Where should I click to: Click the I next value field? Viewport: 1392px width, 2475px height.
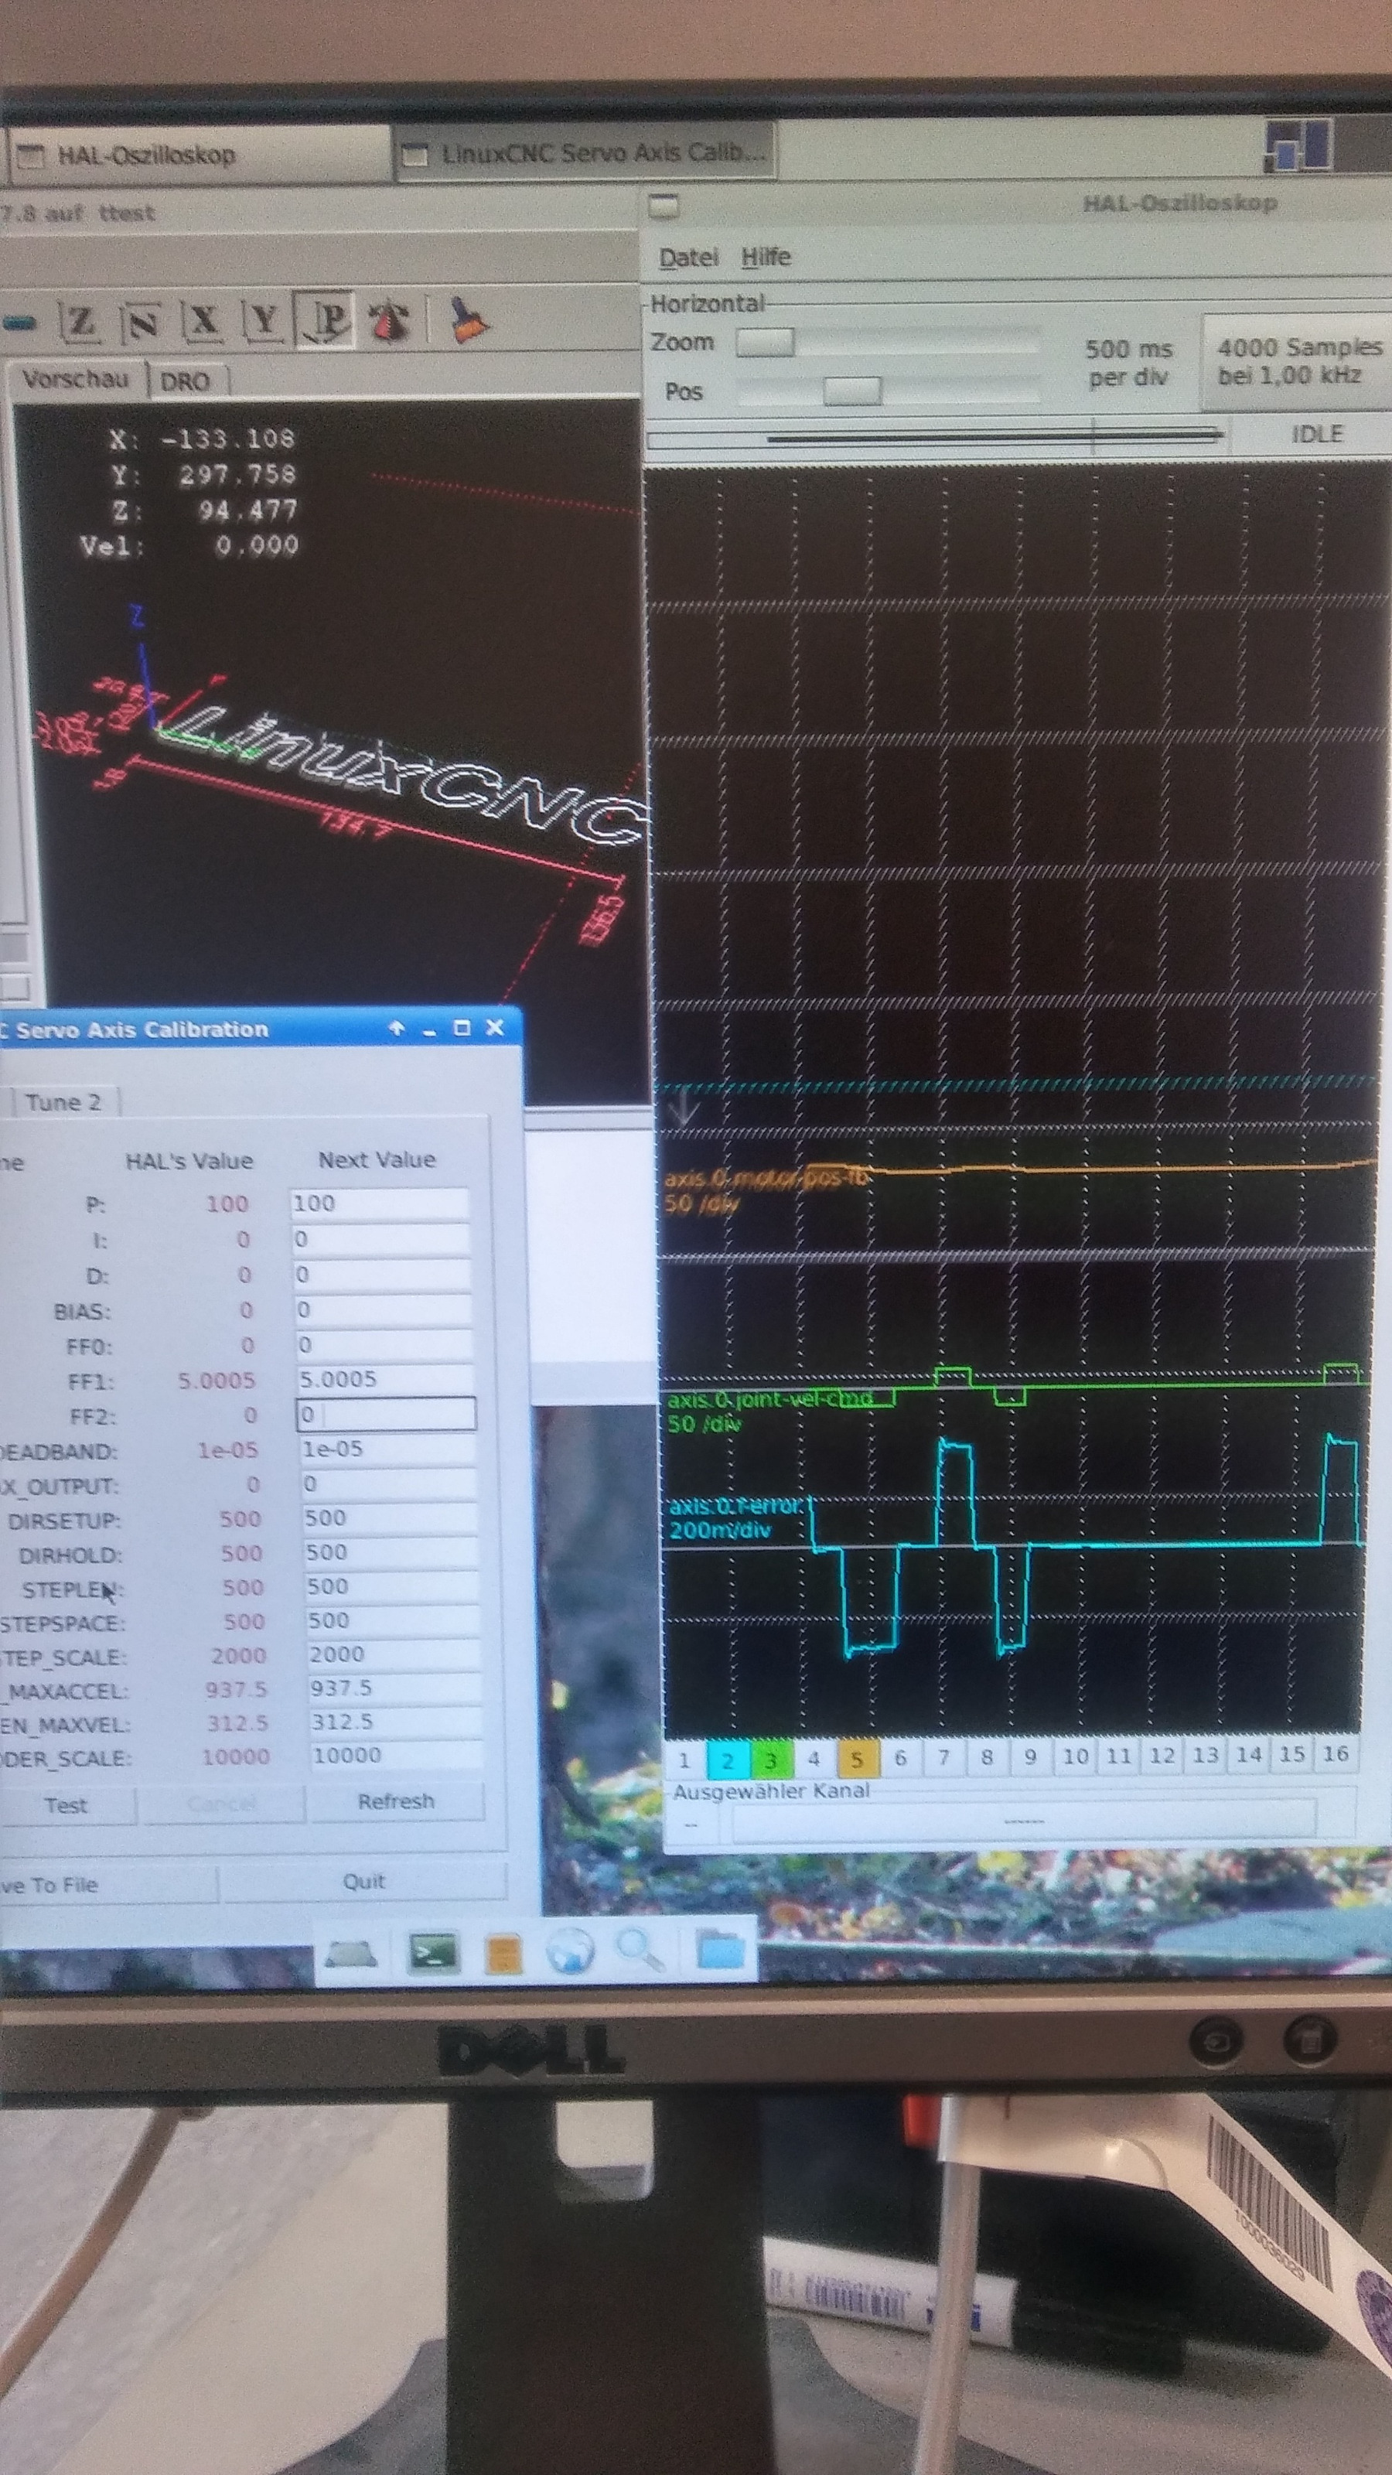click(x=380, y=1239)
